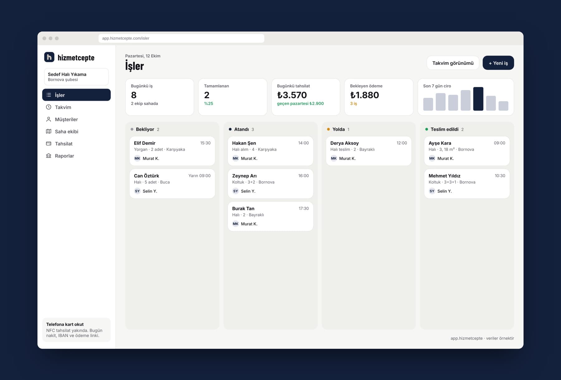Open Elif Demir's job card name

(145, 143)
